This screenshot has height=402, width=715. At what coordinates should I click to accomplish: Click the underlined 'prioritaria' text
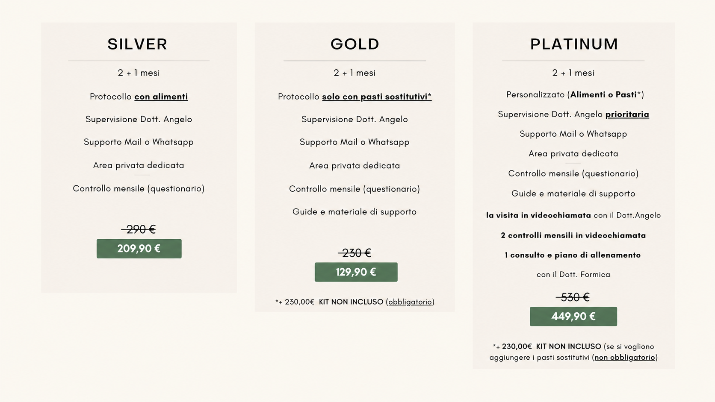coord(627,114)
